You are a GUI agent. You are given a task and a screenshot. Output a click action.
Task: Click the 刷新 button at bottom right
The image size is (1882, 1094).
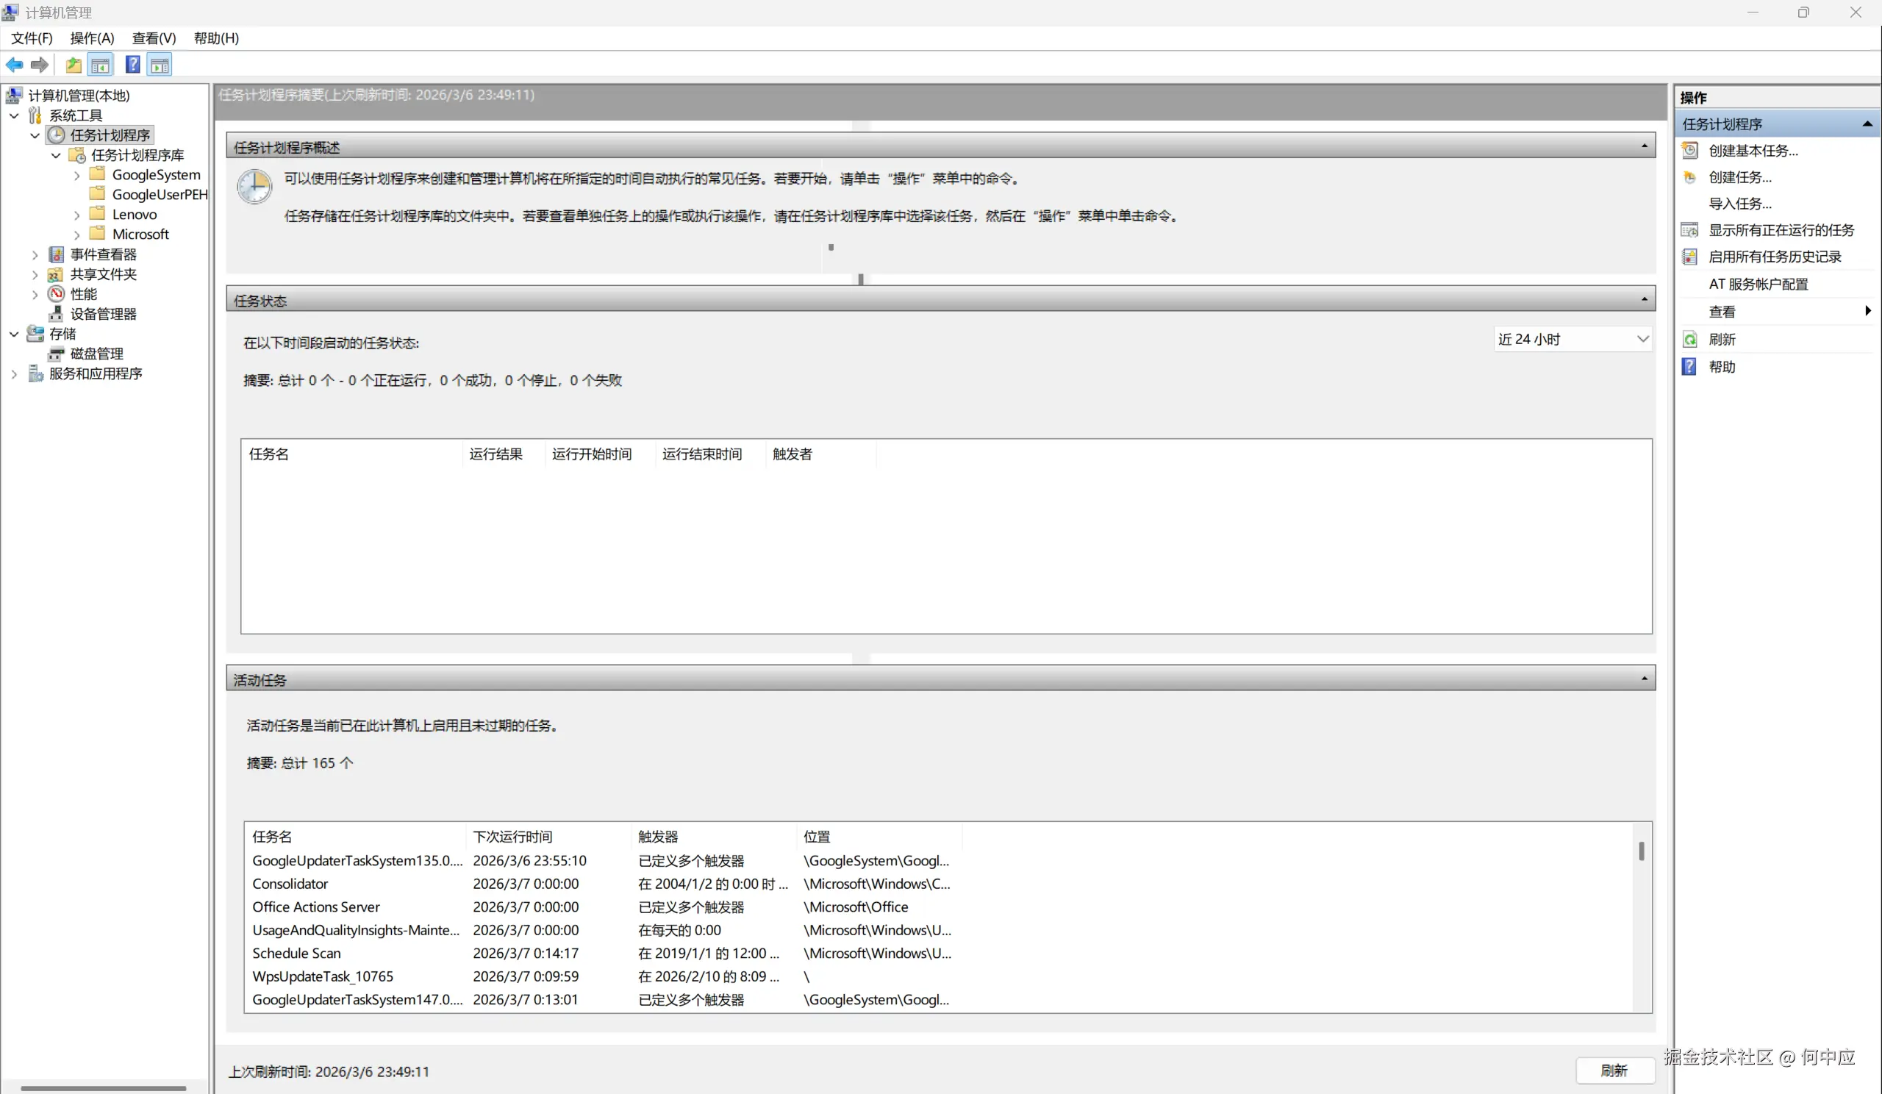coord(1614,1070)
